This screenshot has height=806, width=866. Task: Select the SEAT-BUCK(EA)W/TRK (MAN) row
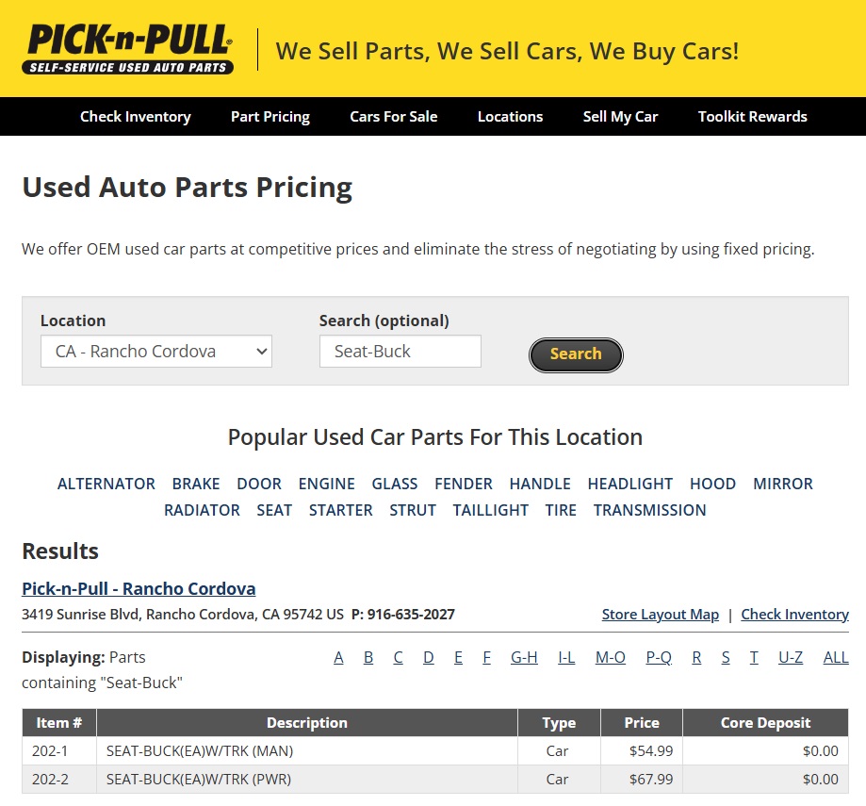point(306,751)
